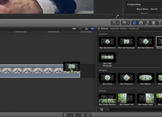The image size is (162, 117).
Task: Select the video clip in timeline
Action: (x=40, y=71)
